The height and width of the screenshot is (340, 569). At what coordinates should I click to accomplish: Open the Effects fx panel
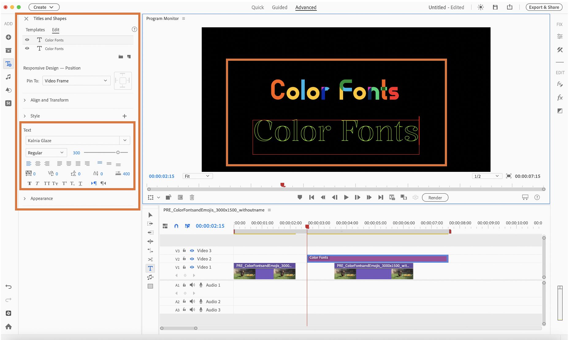tap(560, 98)
